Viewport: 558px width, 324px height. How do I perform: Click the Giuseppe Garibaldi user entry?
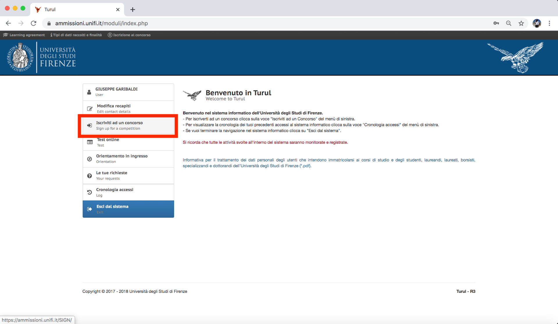[128, 92]
